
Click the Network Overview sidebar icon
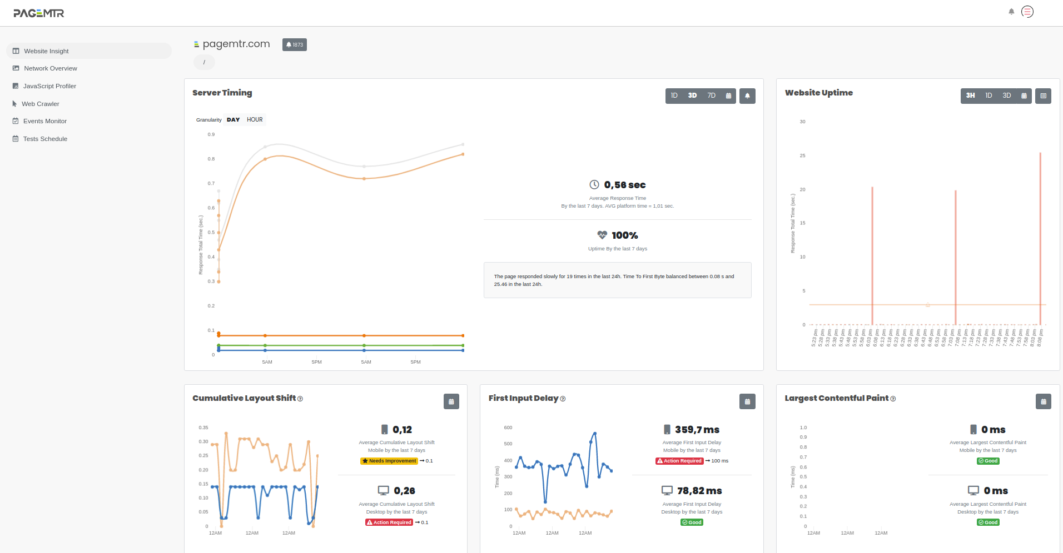tap(16, 68)
